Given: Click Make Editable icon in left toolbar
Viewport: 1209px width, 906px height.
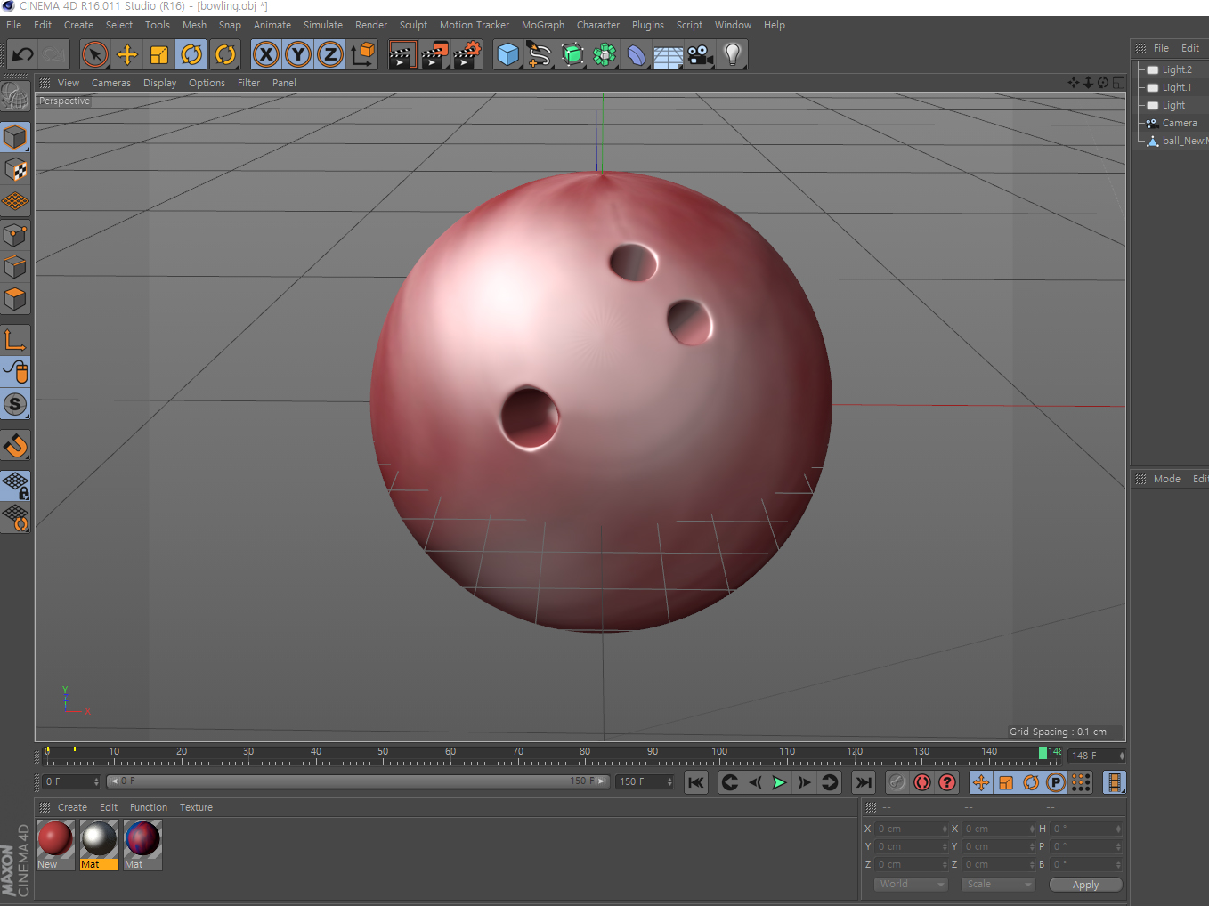Looking at the screenshot, I should click(x=15, y=96).
